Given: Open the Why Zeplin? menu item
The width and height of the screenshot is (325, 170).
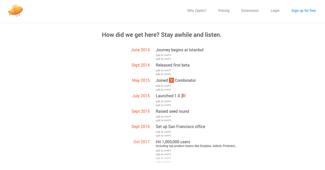Looking at the screenshot, I should (197, 11).
